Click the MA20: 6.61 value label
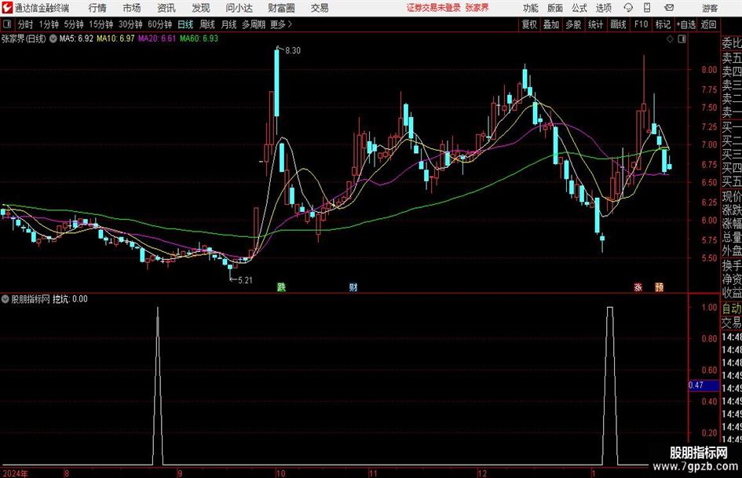Image resolution: width=742 pixels, height=478 pixels. 156,38
